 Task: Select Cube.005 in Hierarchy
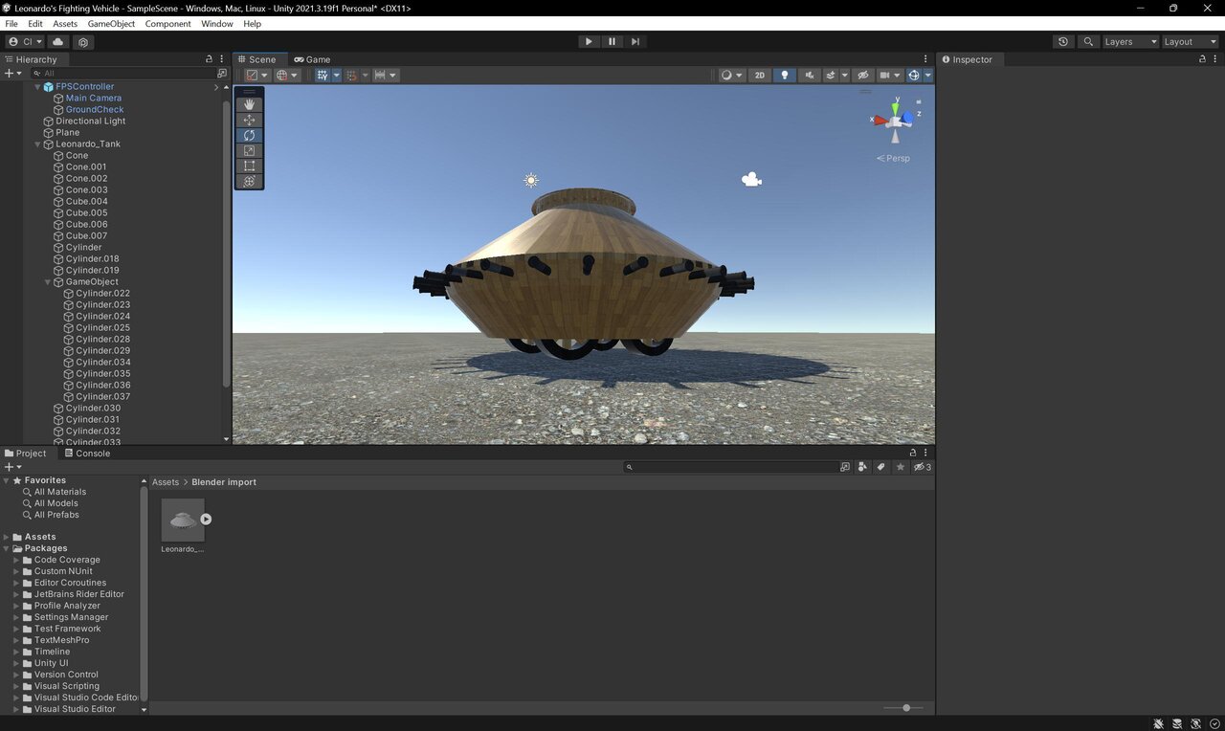(86, 212)
